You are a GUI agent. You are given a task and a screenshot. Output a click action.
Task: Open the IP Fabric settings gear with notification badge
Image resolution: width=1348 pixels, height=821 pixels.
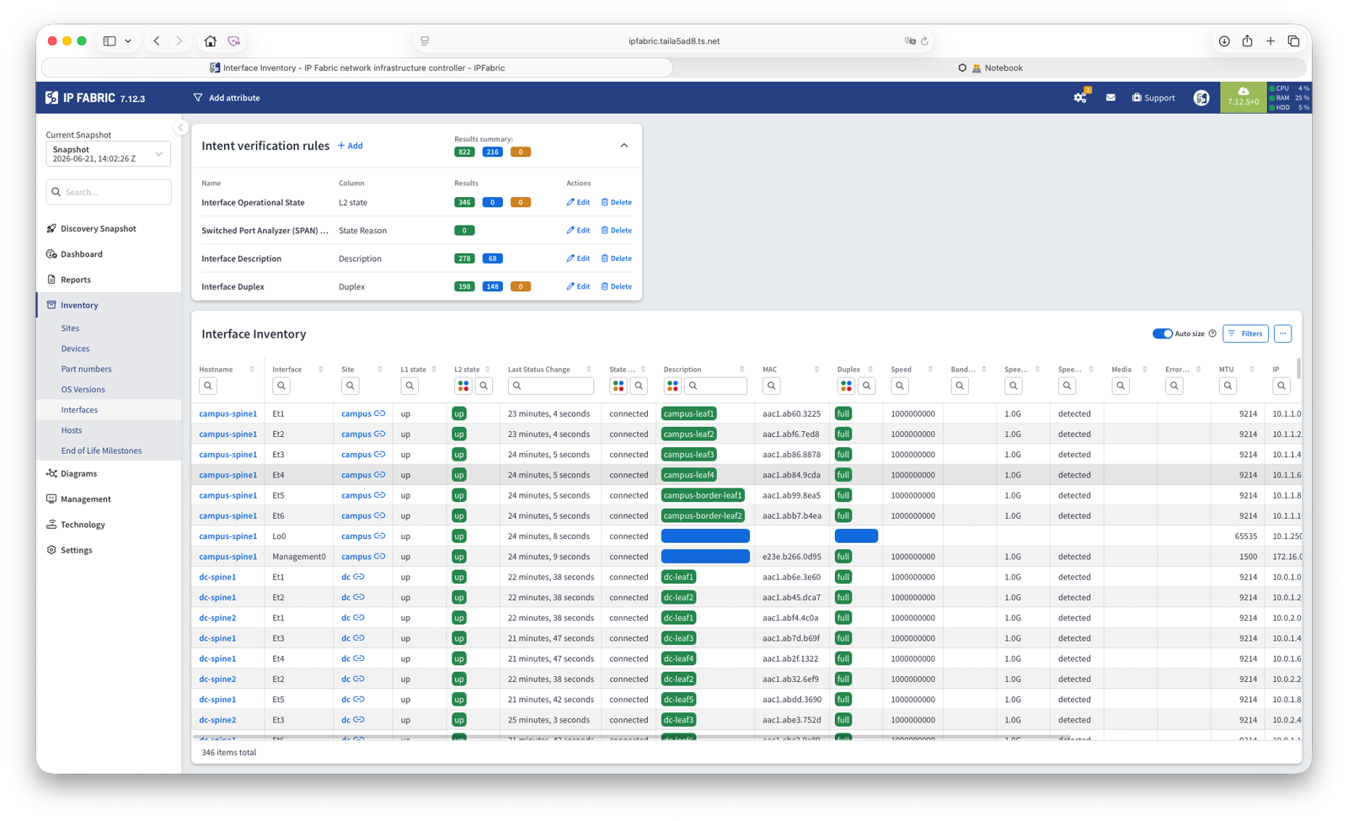(x=1080, y=98)
